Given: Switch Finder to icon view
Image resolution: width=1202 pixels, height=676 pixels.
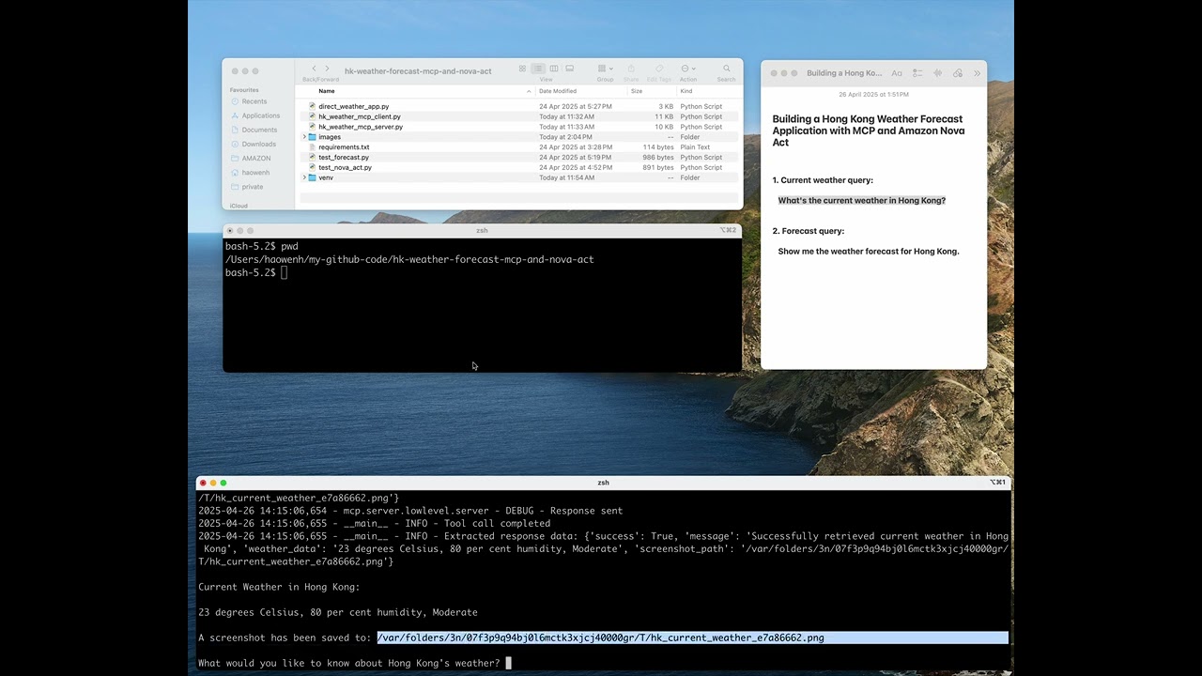Looking at the screenshot, I should click(523, 69).
